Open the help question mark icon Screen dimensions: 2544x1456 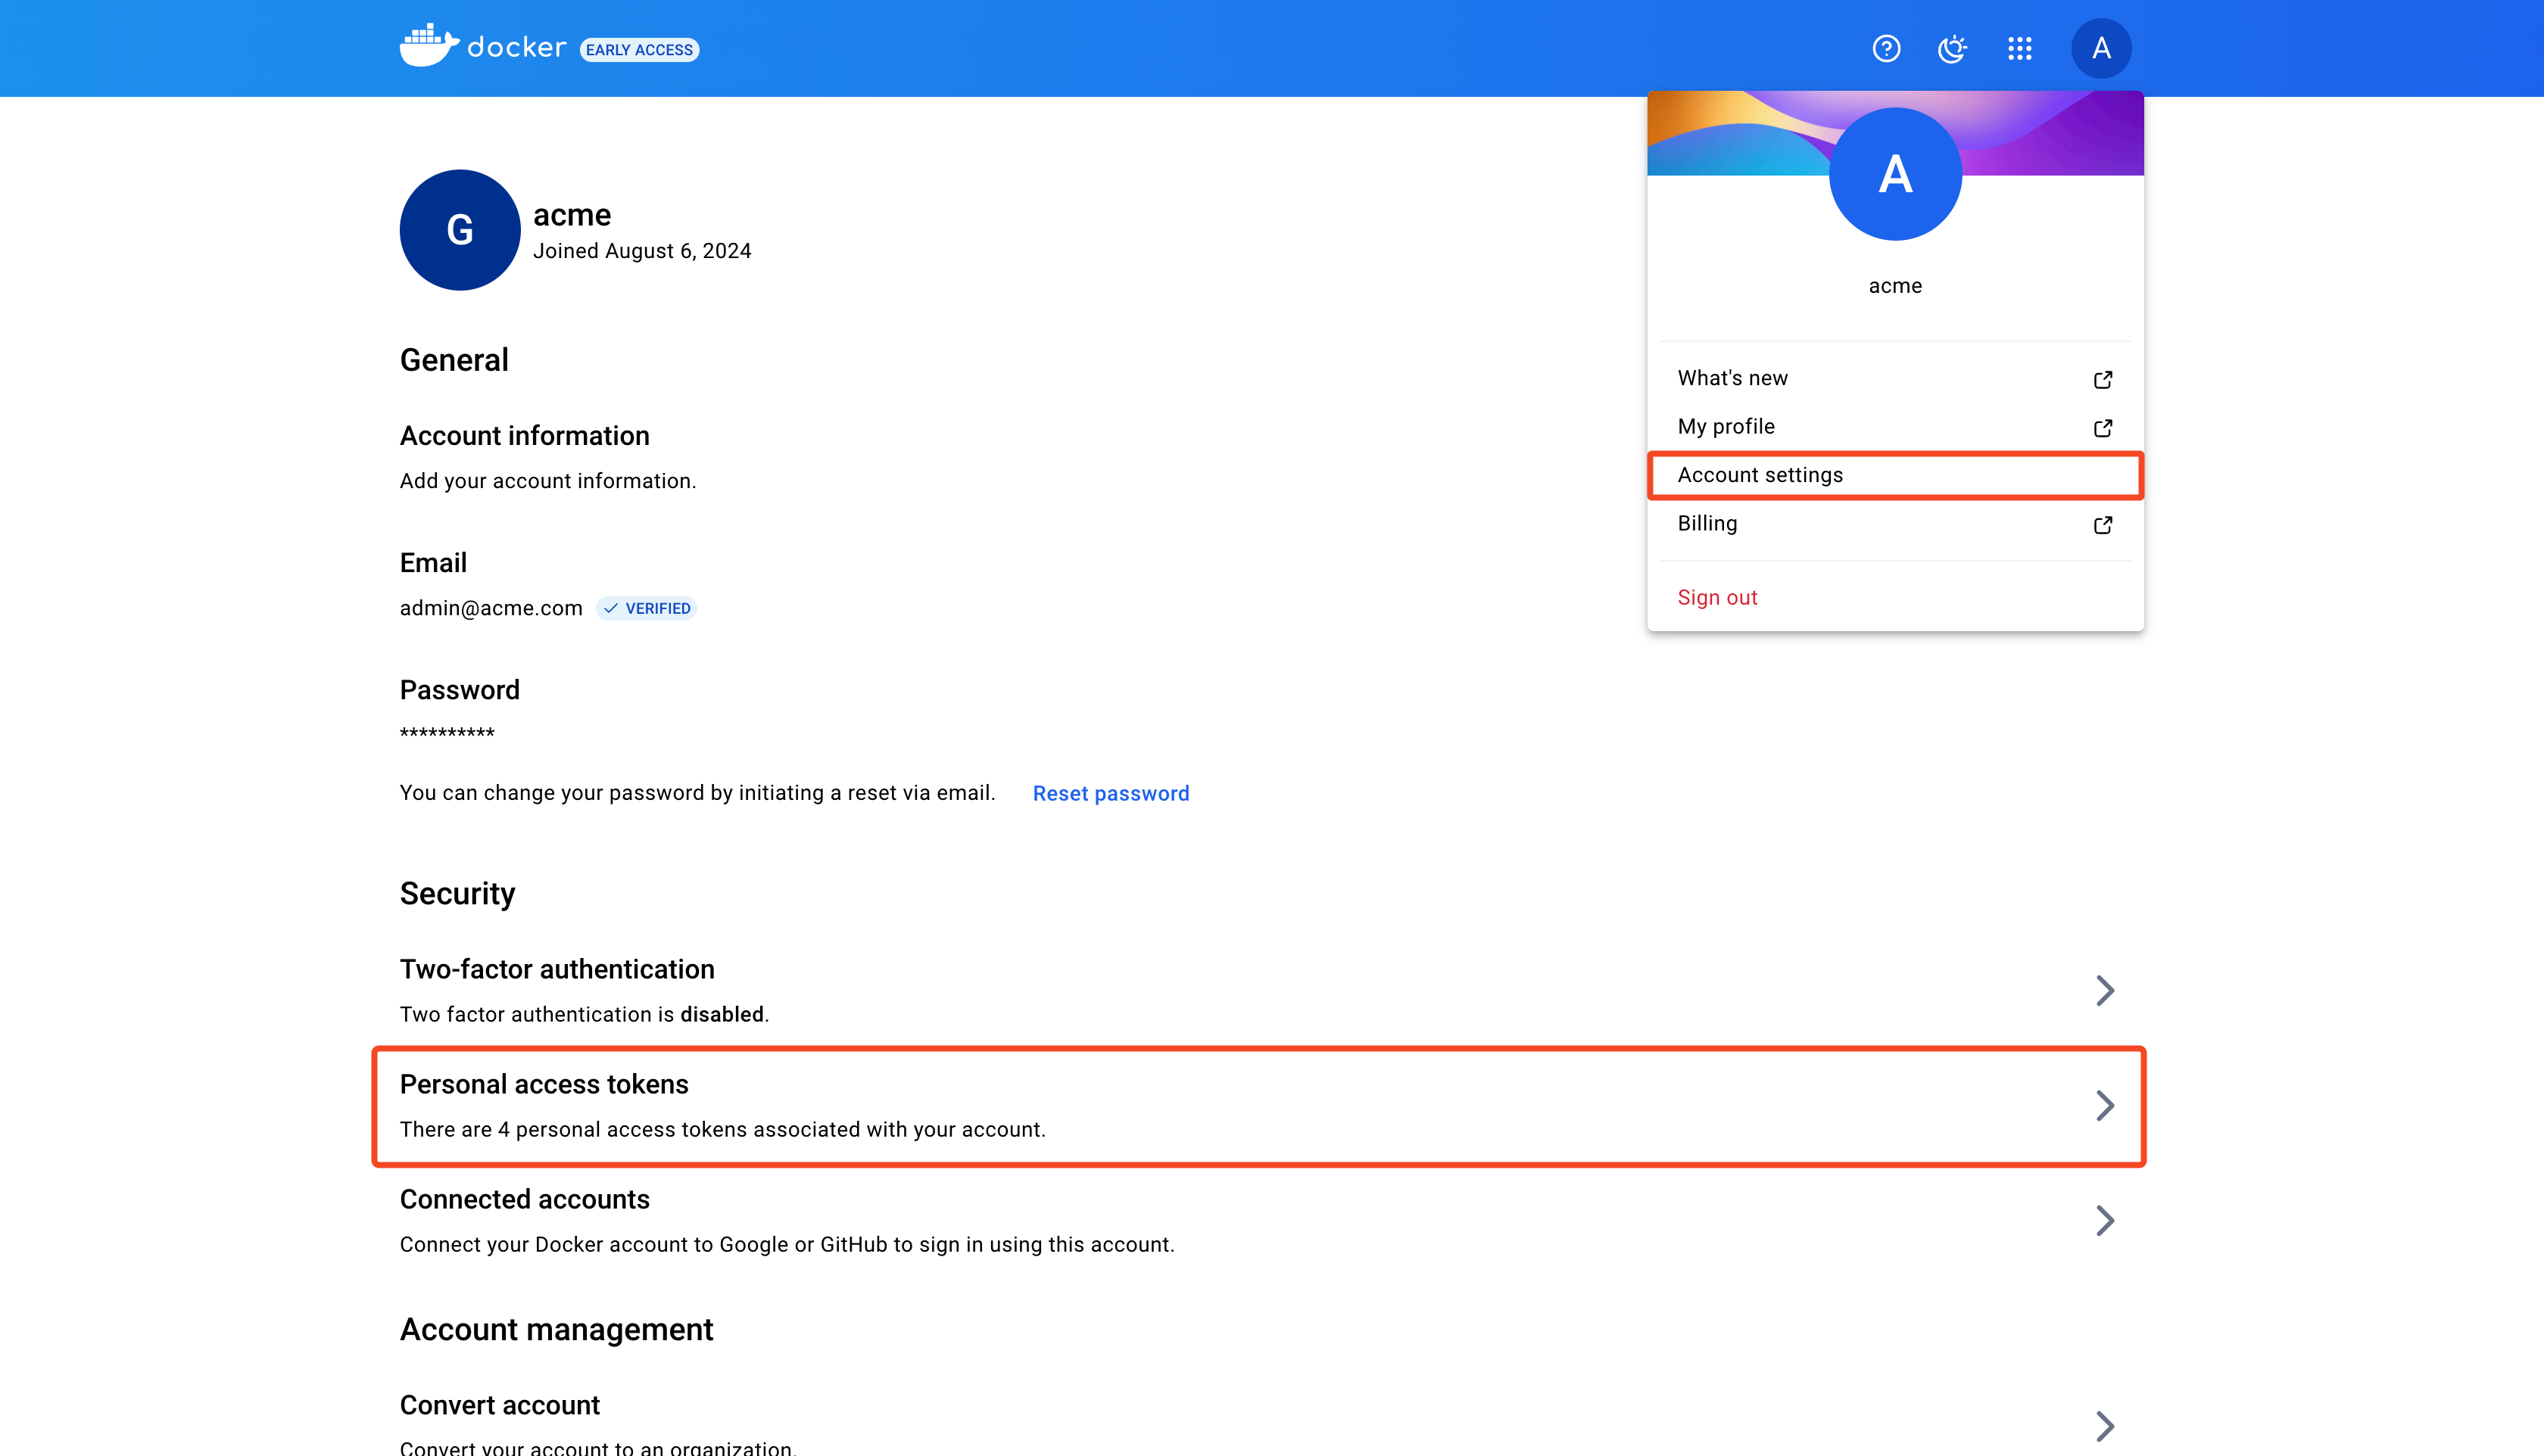pyautogui.click(x=1886, y=48)
